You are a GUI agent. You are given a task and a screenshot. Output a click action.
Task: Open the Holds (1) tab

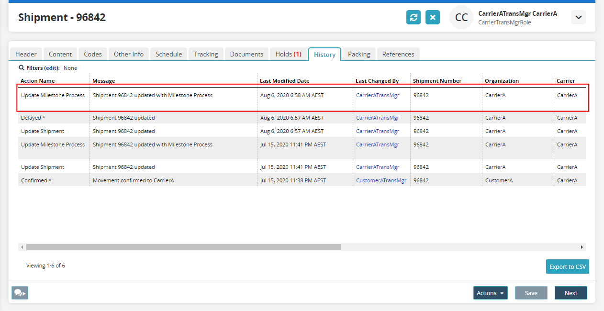pos(288,54)
